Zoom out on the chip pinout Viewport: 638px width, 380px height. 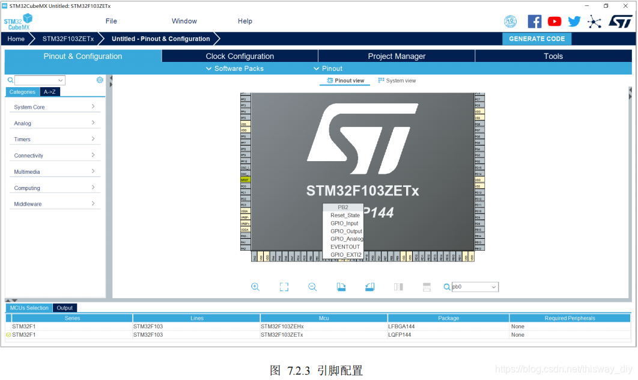click(x=312, y=287)
